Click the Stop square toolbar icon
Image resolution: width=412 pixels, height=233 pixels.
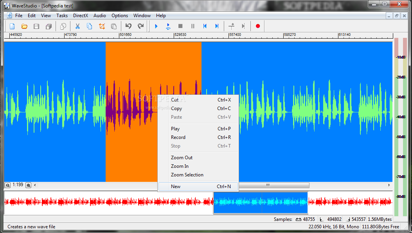tap(180, 26)
